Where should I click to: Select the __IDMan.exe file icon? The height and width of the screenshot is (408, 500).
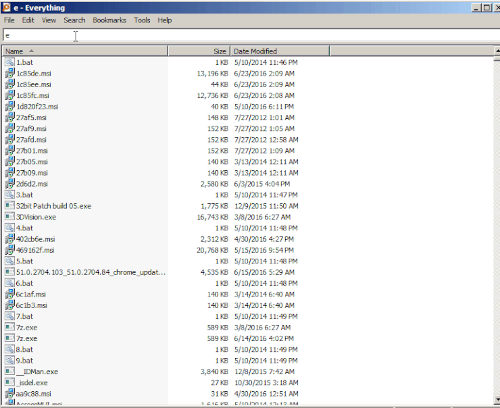pos(10,372)
